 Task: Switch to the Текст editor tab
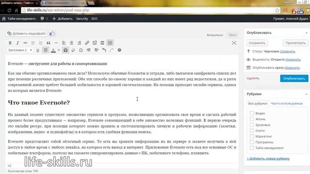pos(232,35)
